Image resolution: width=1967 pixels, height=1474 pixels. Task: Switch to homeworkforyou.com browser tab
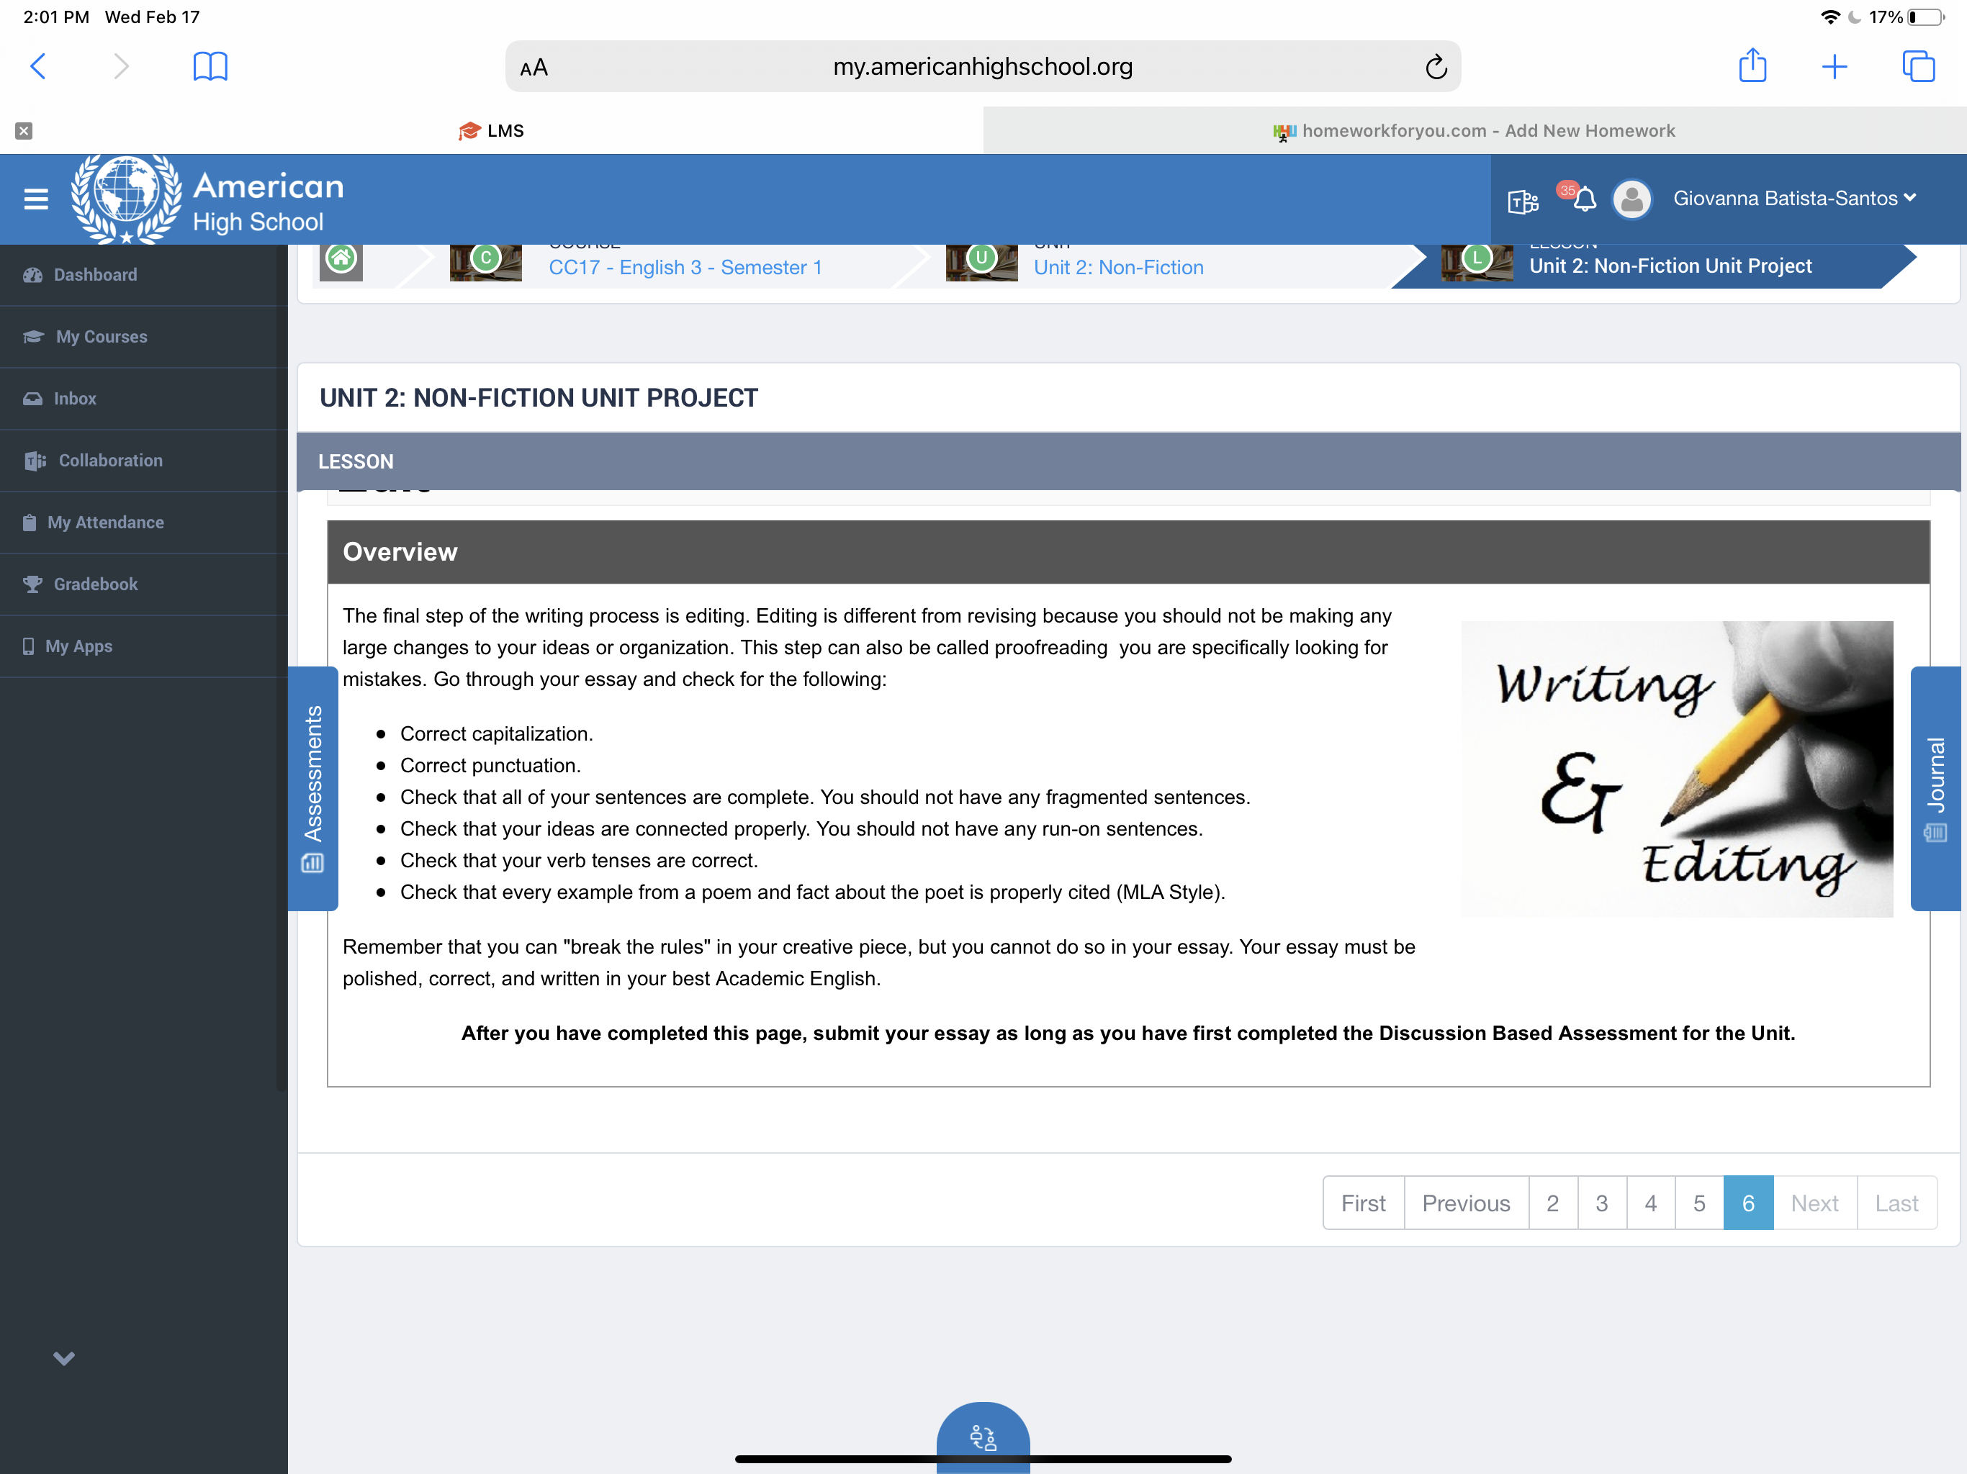(x=1475, y=131)
